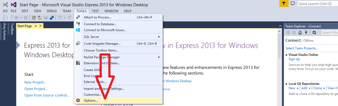Click the New Project link
The width and height of the screenshot is (338, 106).
[35, 82]
